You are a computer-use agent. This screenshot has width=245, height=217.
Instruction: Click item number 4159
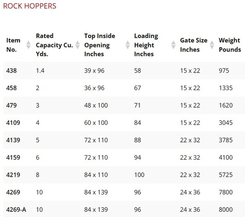[x=13, y=158]
